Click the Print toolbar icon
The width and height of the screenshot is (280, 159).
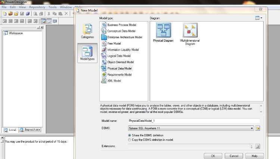[41, 14]
